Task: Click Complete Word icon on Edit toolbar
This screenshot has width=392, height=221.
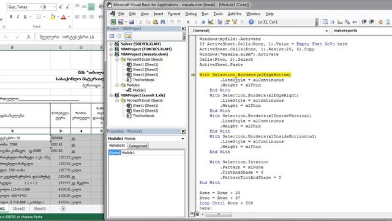Action: pyautogui.click(x=355, y=22)
